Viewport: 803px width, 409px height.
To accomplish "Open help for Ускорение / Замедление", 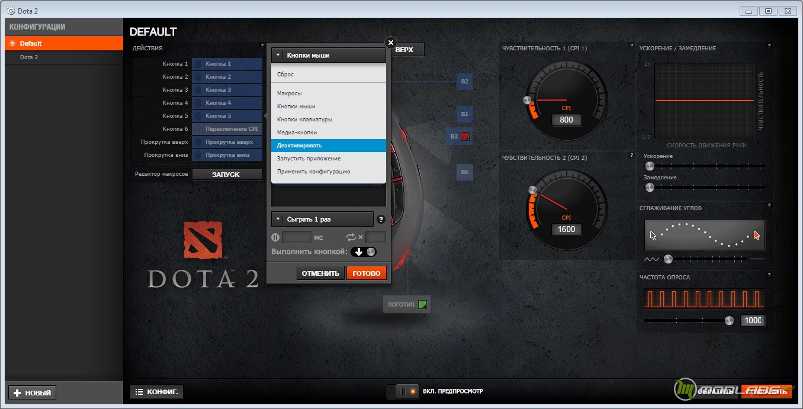I will (769, 46).
